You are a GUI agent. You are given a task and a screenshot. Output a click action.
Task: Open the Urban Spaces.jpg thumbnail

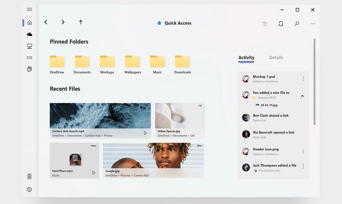point(180,115)
